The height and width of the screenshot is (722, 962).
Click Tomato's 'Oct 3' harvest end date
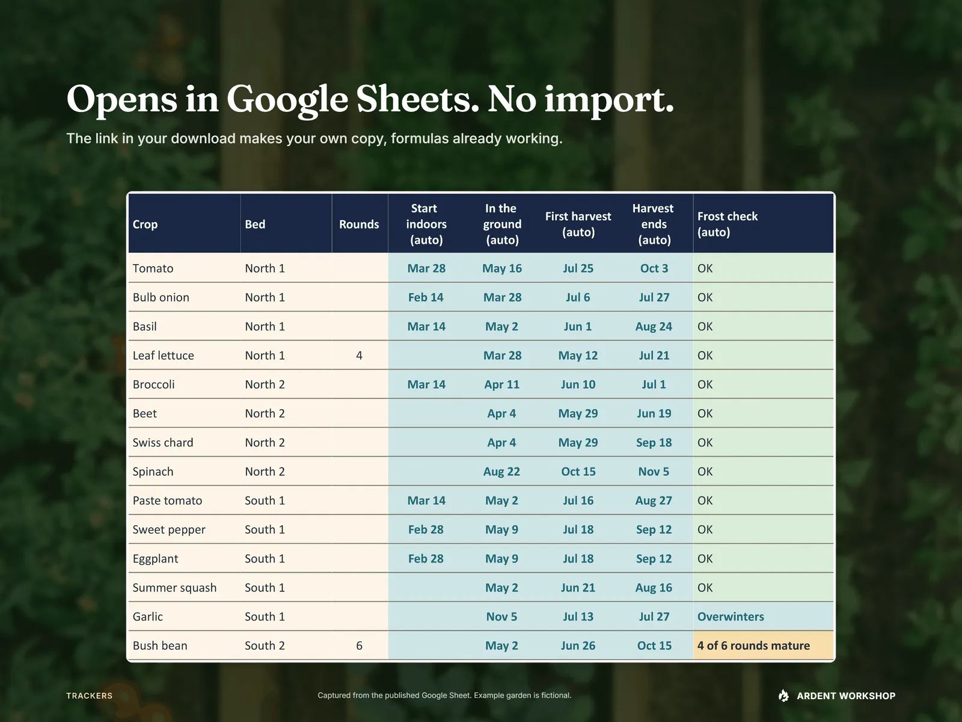tap(654, 268)
